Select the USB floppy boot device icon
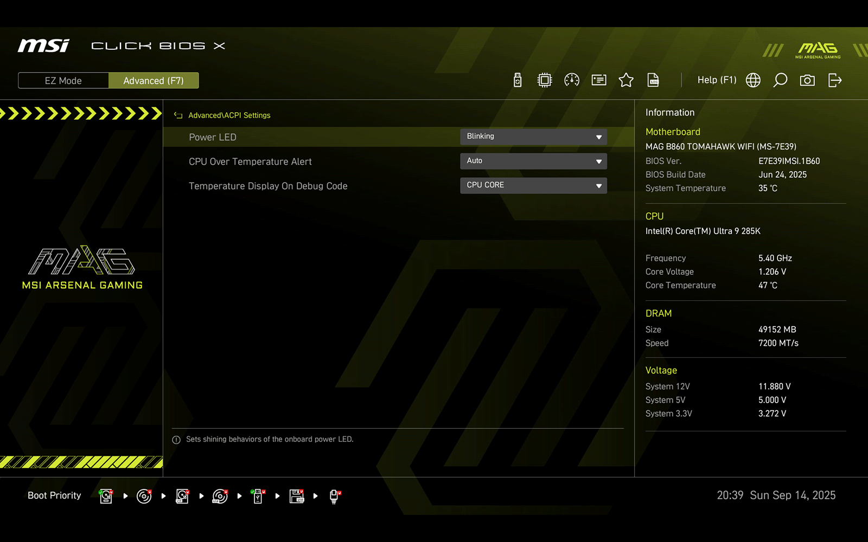The width and height of the screenshot is (868, 542). 296,496
